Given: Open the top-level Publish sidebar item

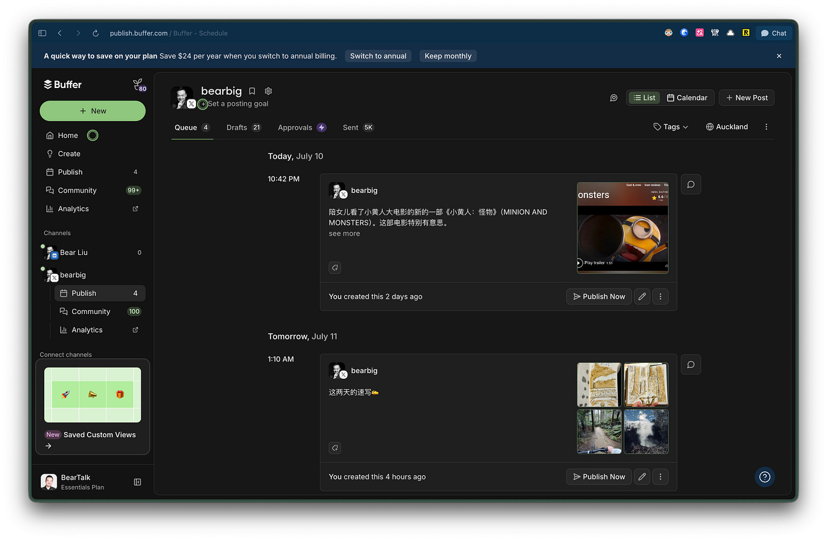Looking at the screenshot, I should pos(93,172).
